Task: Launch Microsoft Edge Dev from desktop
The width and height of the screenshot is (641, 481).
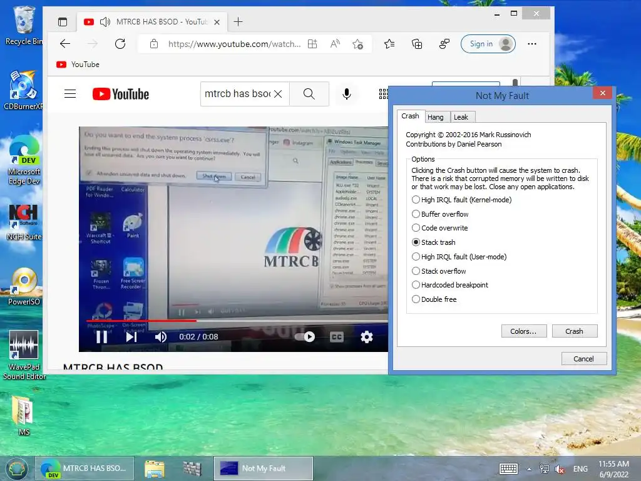Action: [x=24, y=160]
